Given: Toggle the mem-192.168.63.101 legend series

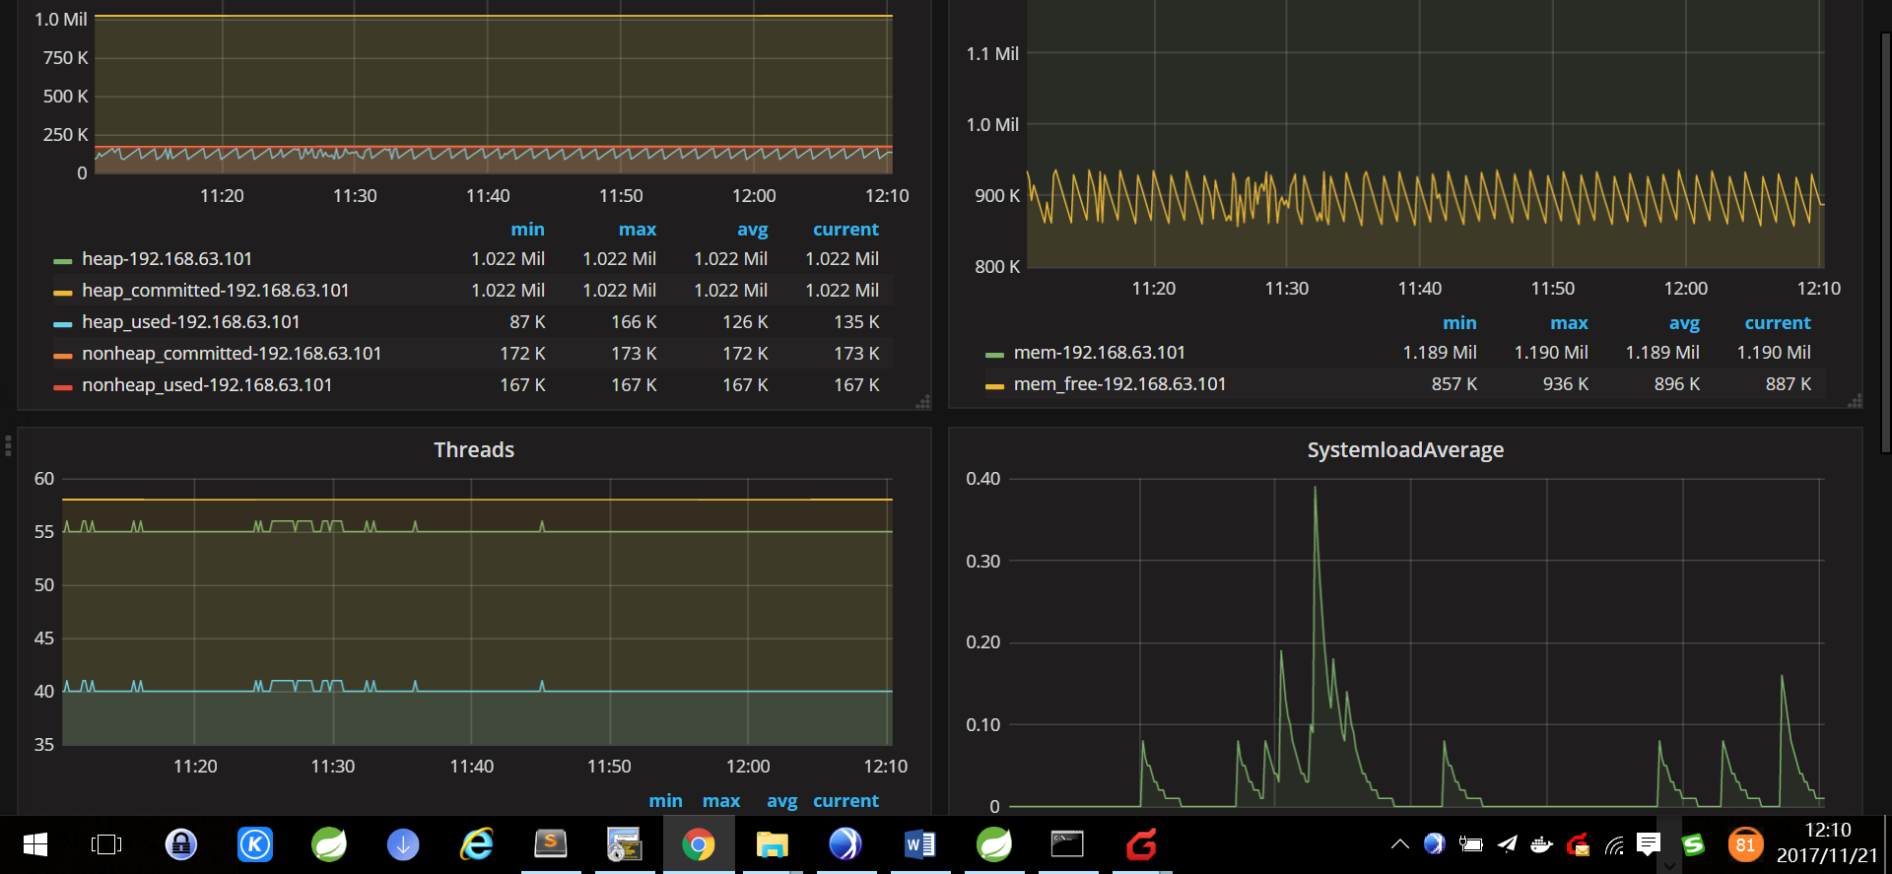Looking at the screenshot, I should (1100, 352).
